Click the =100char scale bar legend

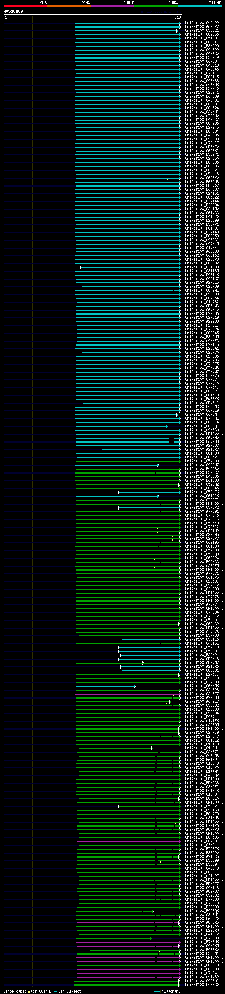pos(168,991)
